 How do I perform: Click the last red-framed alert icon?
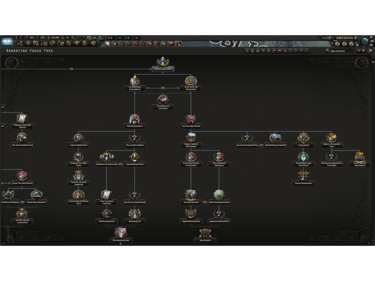click(x=178, y=44)
